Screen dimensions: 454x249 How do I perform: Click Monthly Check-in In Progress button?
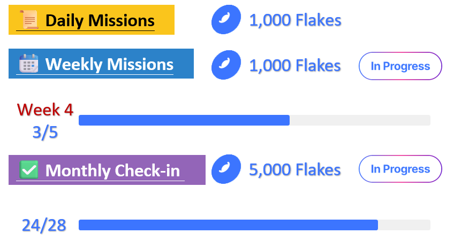400,169
